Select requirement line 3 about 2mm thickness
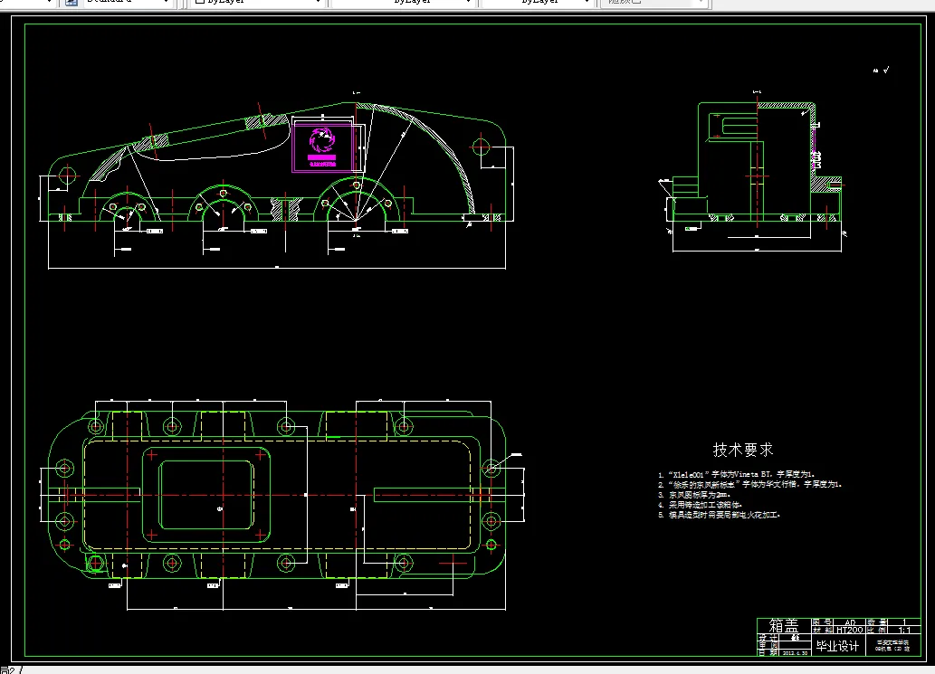 (x=694, y=495)
